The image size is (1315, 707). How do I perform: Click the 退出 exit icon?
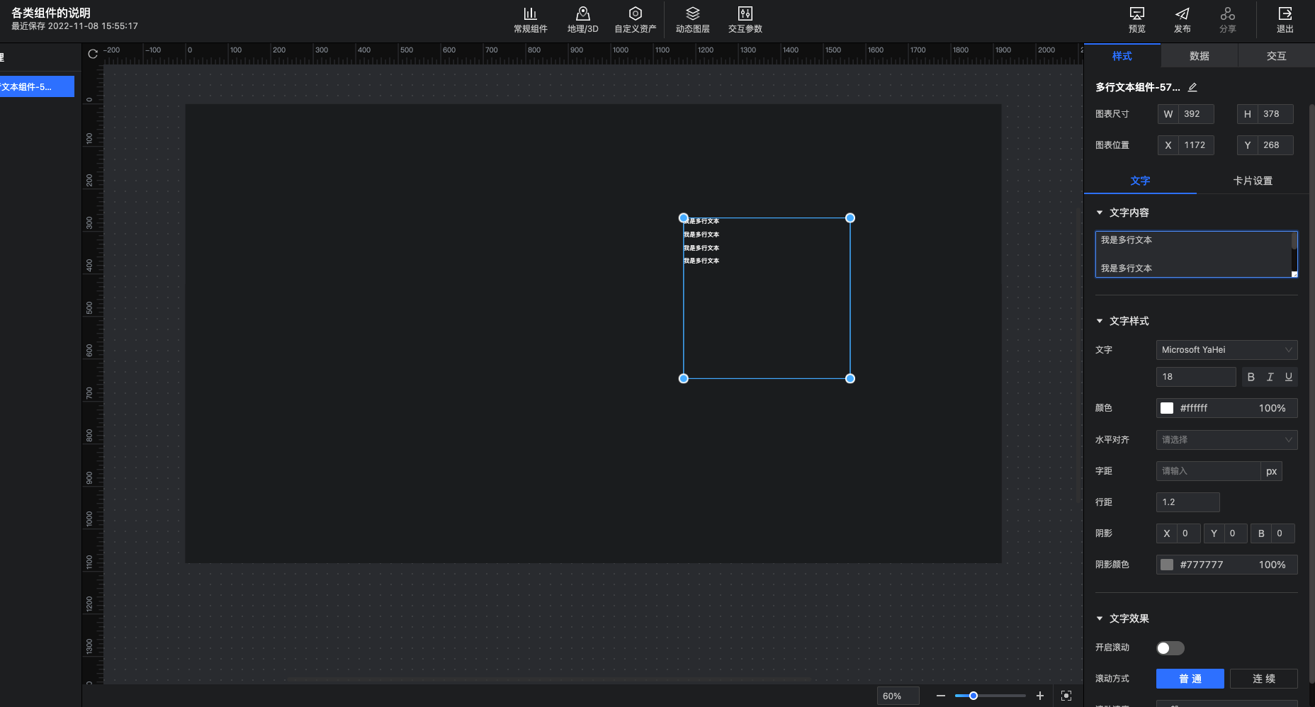(1285, 19)
